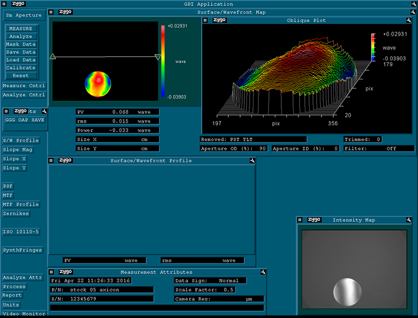The image size is (418, 318).
Task: Click the Save Data button
Action: click(21, 52)
